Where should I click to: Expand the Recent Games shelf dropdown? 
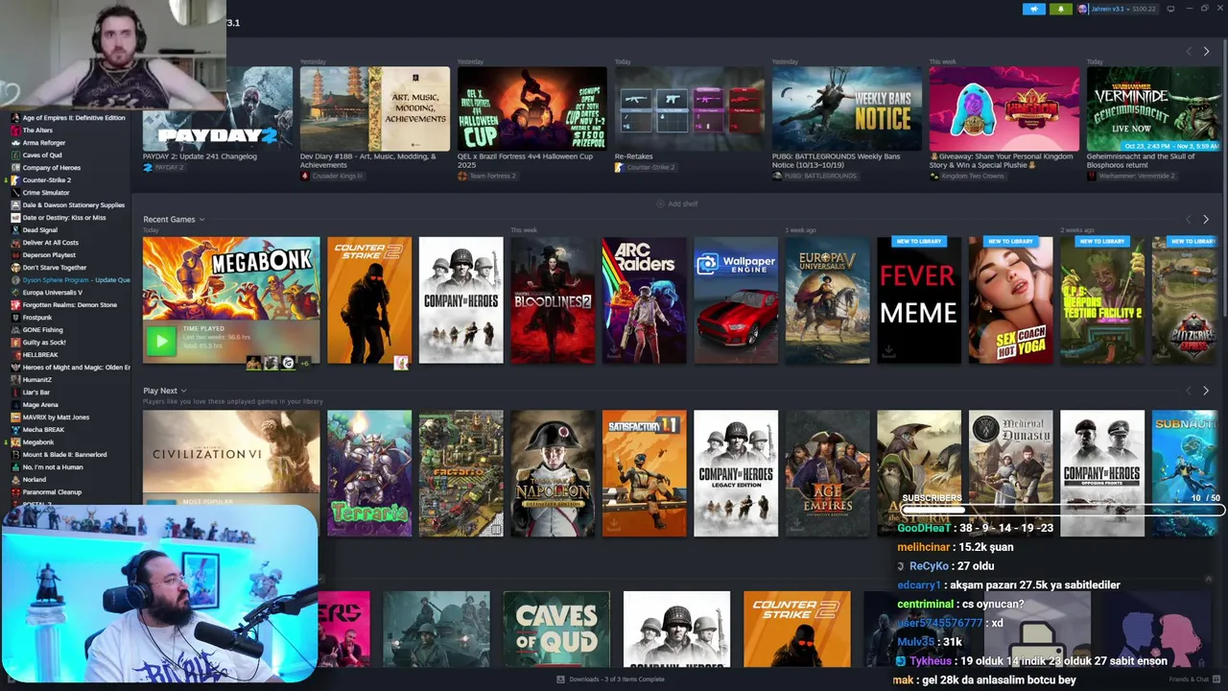coord(201,220)
